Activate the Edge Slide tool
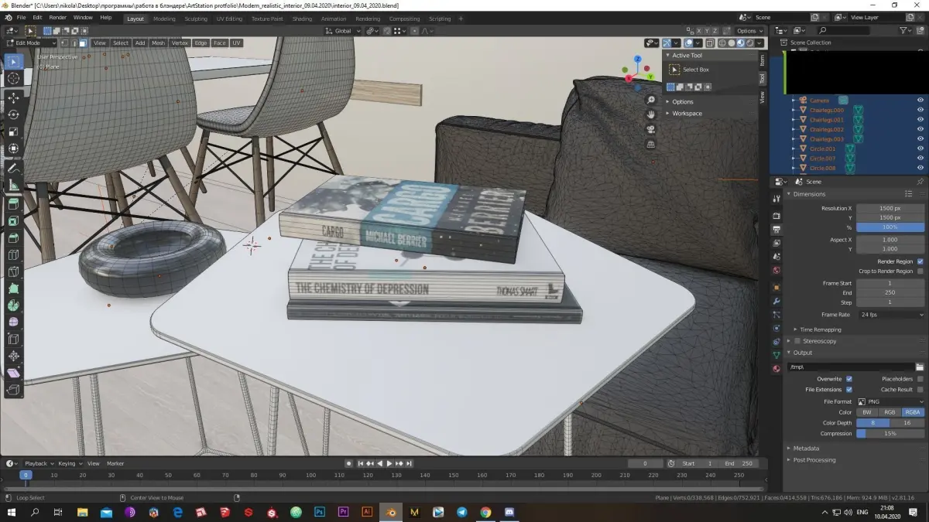 click(x=14, y=339)
